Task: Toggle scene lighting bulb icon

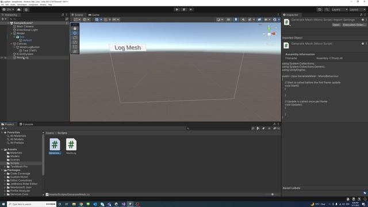Action: (x=236, y=20)
